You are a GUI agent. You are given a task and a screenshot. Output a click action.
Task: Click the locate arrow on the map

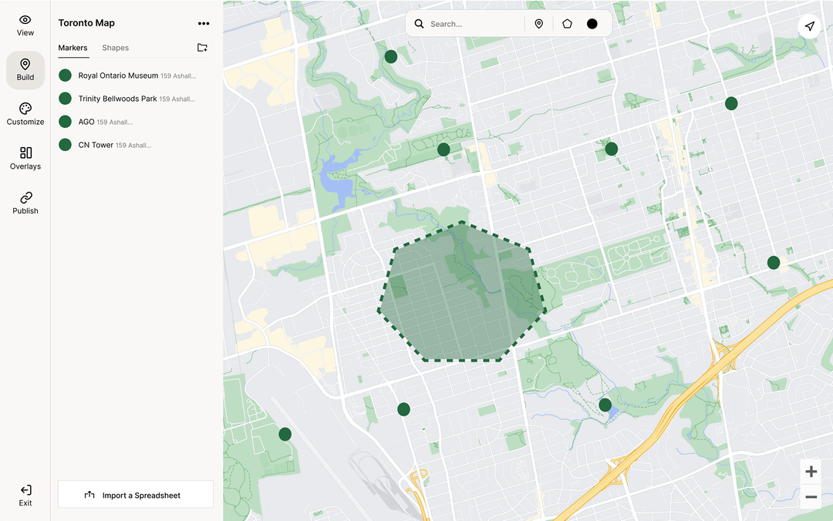coord(809,25)
